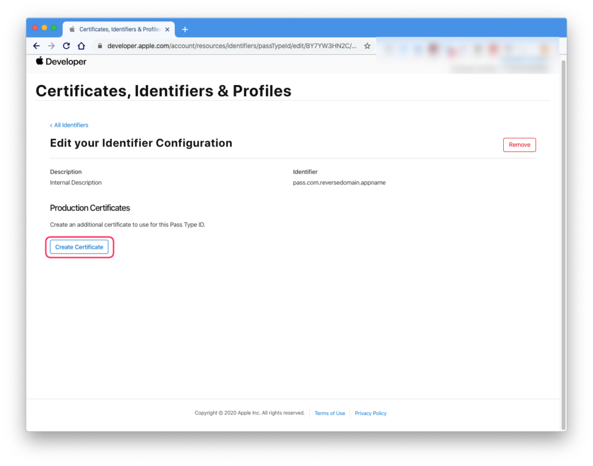Screen dimensions: 593x466
Task: Click the Production Certificates heading
Action: tap(90, 208)
